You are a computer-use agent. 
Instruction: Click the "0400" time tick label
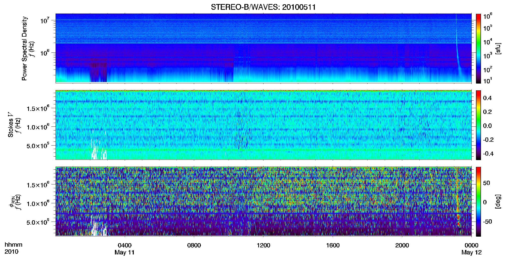click(x=125, y=245)
